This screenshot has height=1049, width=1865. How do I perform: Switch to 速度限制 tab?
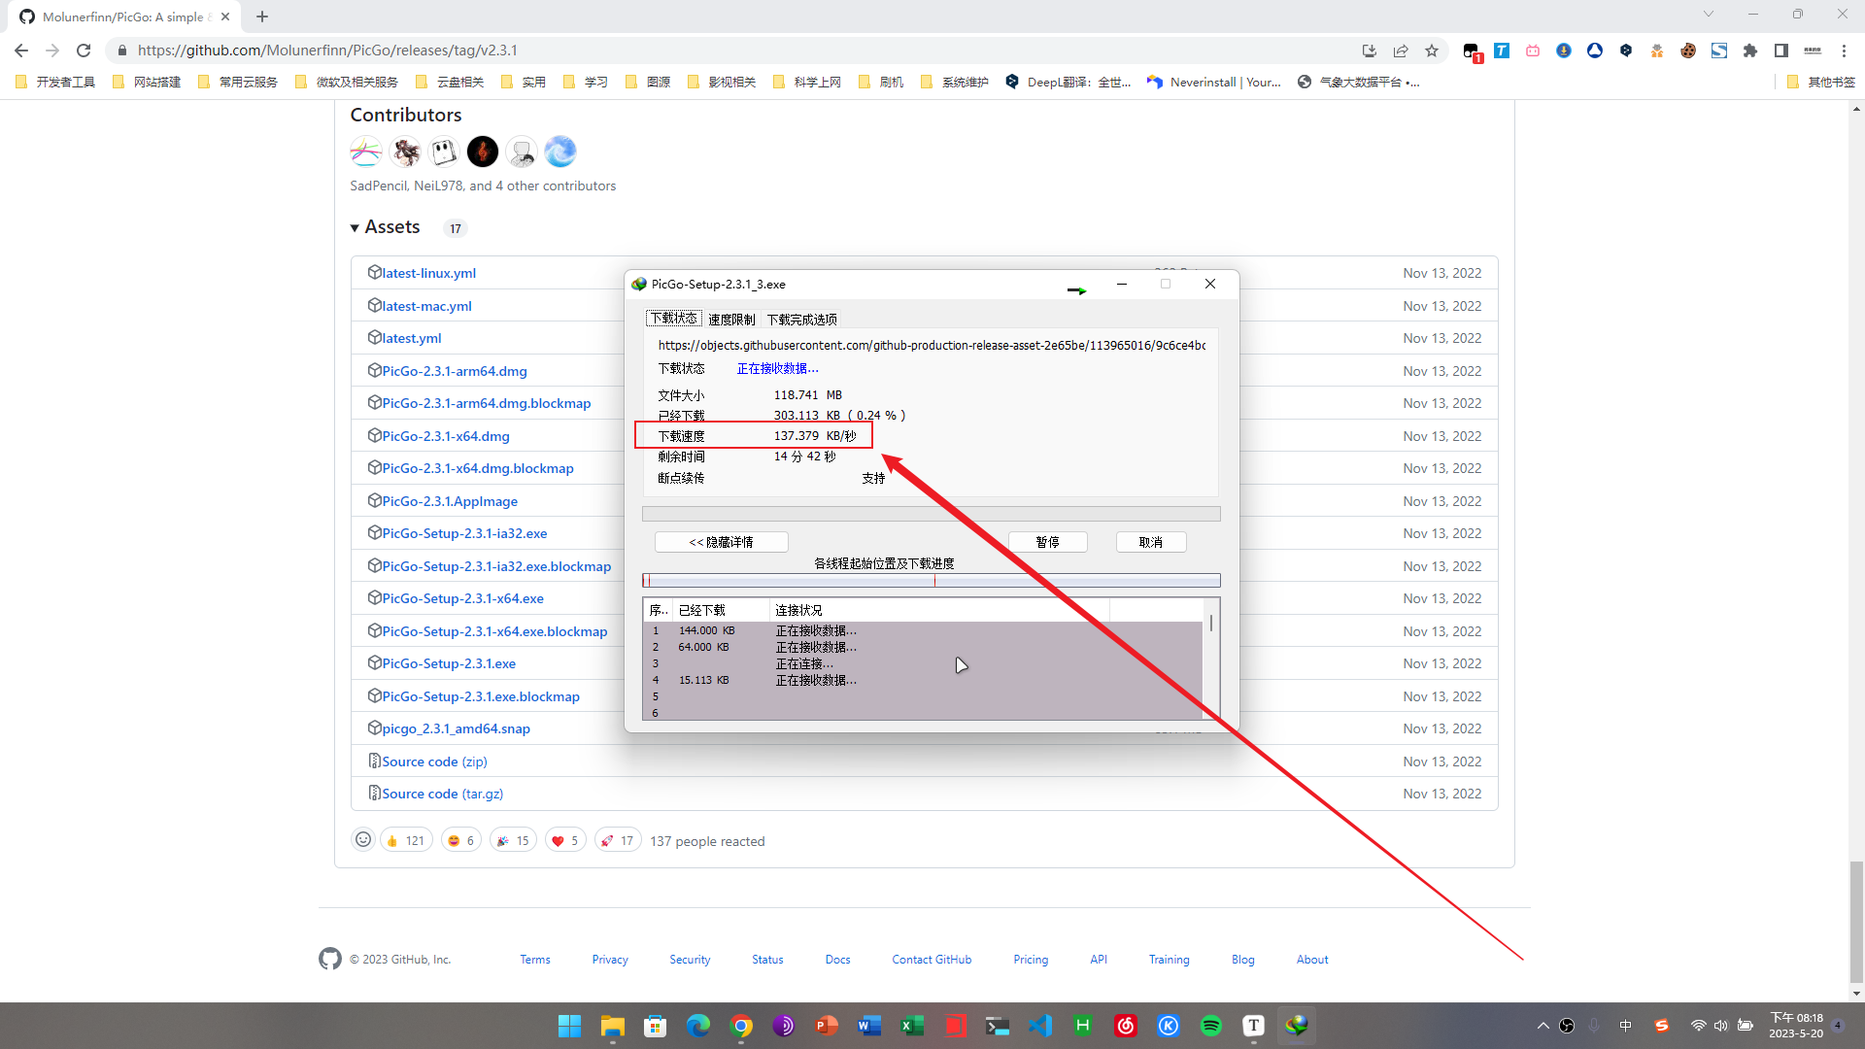click(731, 320)
